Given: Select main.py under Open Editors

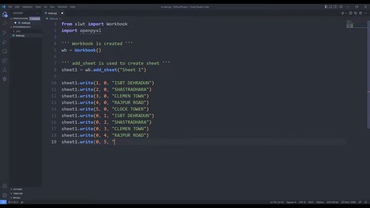Looking at the screenshot, I should click(25, 23).
